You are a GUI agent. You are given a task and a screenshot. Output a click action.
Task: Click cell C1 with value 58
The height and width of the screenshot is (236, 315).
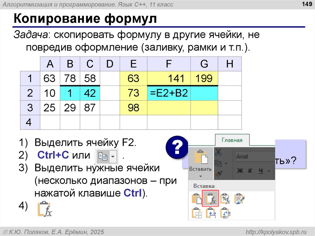90,78
